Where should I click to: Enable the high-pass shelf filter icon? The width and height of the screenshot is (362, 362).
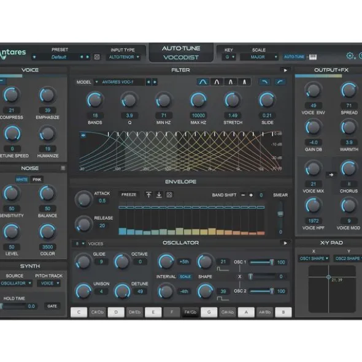coord(280,82)
